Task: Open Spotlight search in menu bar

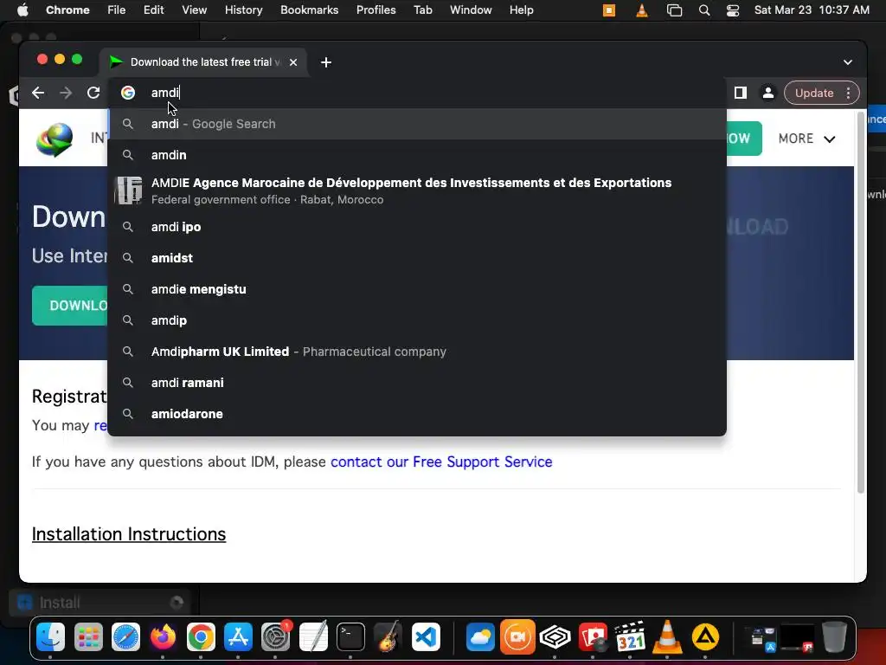Action: (704, 10)
